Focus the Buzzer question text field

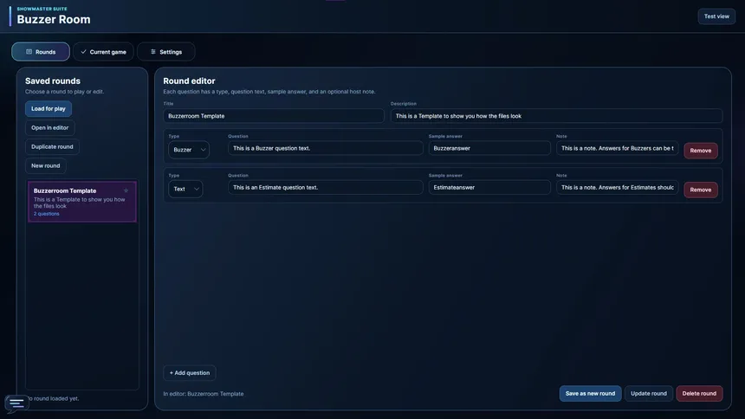point(326,148)
